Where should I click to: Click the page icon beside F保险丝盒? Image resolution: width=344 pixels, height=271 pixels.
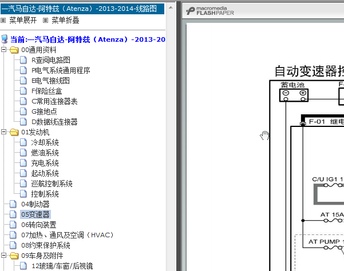[23, 91]
